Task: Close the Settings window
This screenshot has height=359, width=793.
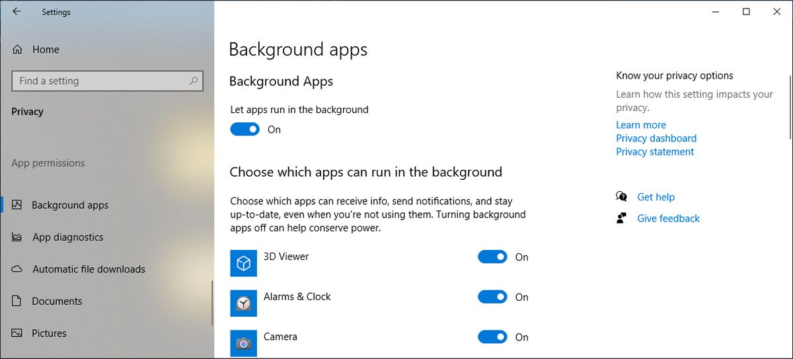Action: pyautogui.click(x=777, y=12)
